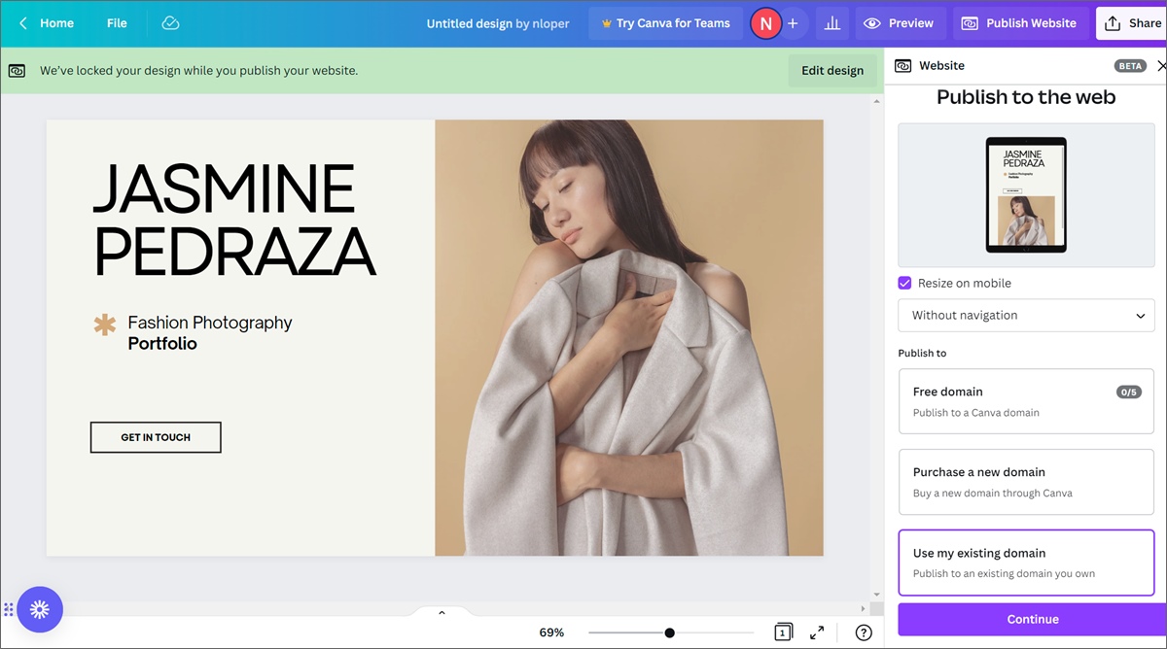The height and width of the screenshot is (649, 1167).
Task: Choose the Purchase a new domain option
Action: 1026,482
